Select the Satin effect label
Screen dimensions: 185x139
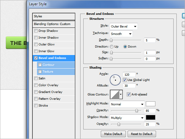point(42,78)
